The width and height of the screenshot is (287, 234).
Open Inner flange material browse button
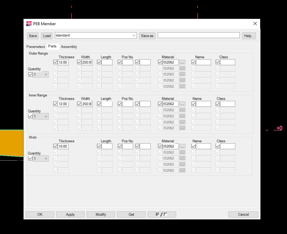[182, 104]
